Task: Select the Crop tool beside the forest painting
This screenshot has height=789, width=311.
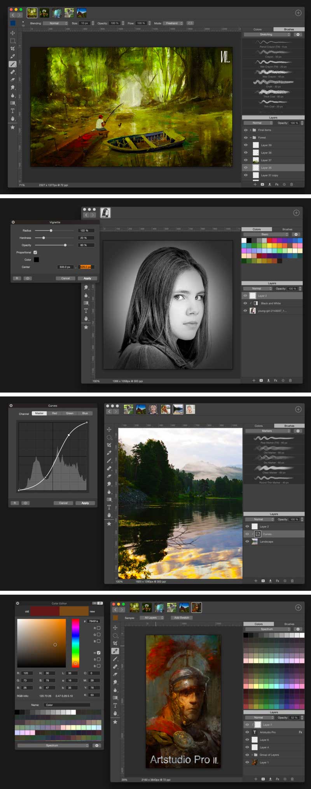Action: tap(12, 49)
